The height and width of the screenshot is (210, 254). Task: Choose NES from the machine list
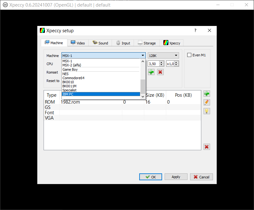(x=101, y=74)
